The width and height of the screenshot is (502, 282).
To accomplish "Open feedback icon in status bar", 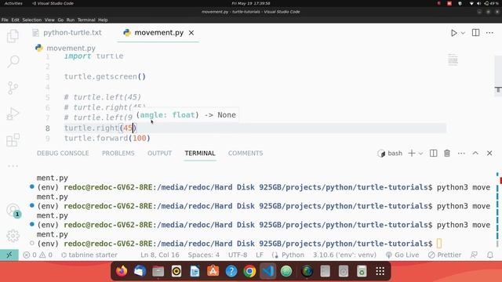I will 474,255.
